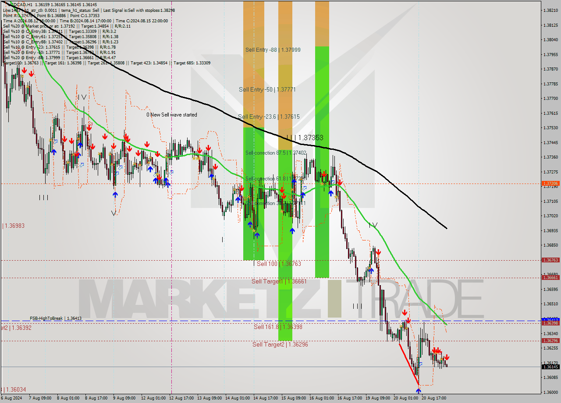
Task: Click the 'Last Signal is:Sell with stoploss' header text
Action: tap(131, 10)
